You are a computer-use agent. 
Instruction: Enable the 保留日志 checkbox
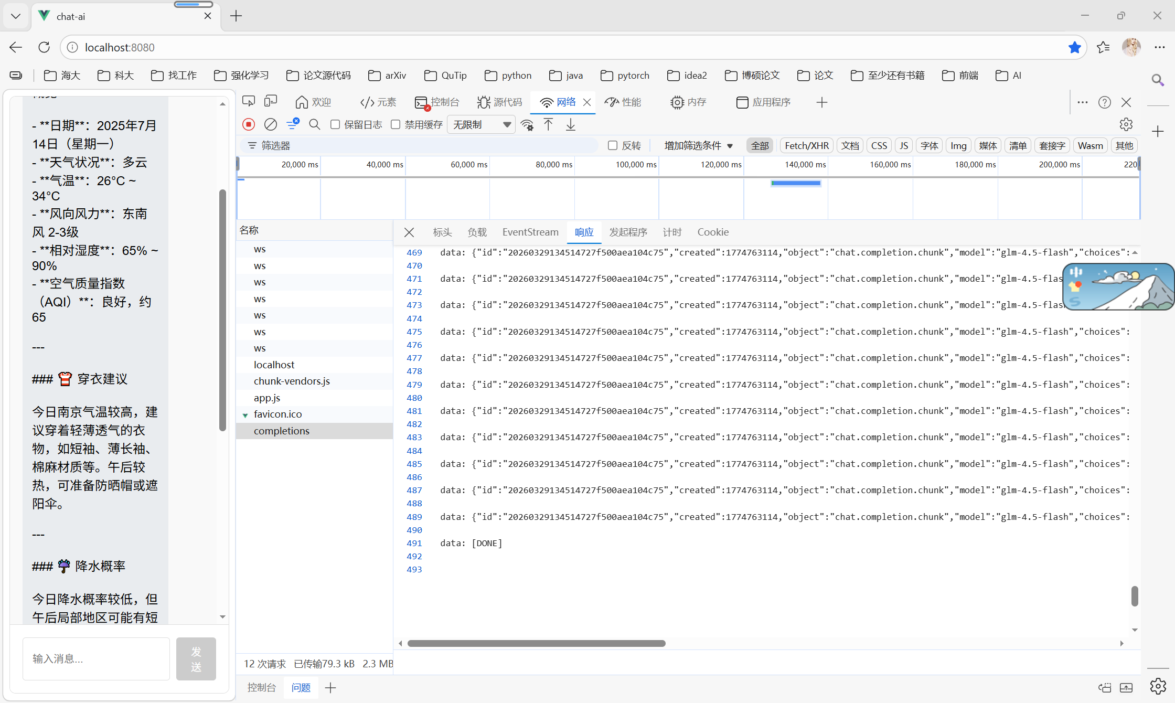(x=335, y=124)
